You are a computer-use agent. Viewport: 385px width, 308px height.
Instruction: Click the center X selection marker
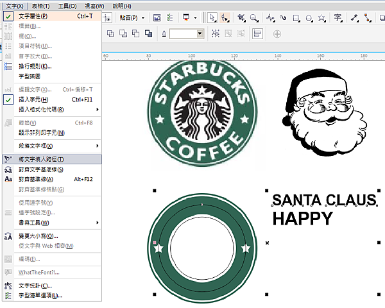[267, 243]
